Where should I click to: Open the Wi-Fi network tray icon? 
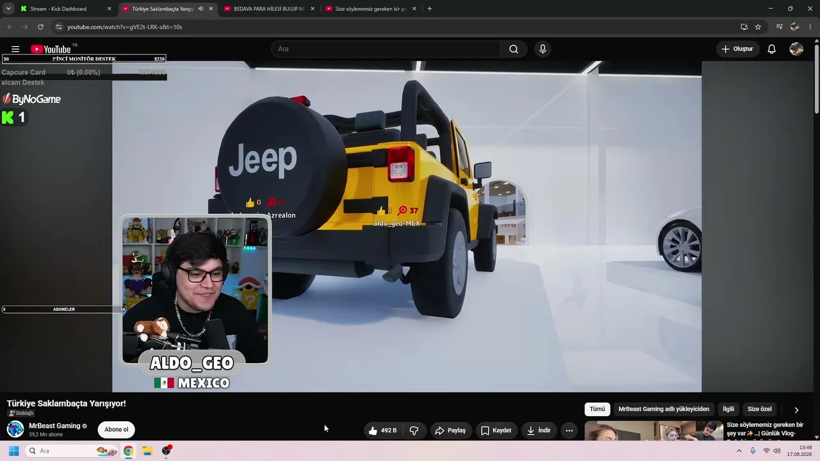[x=766, y=451]
